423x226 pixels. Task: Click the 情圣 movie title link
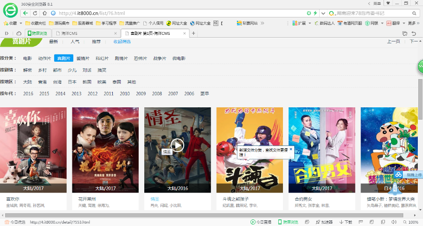(155, 199)
